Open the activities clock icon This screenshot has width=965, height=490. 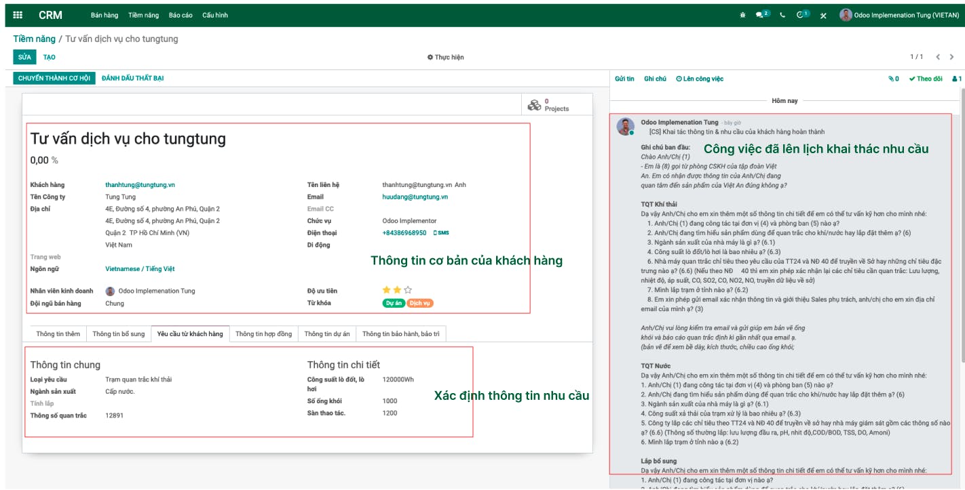(803, 15)
